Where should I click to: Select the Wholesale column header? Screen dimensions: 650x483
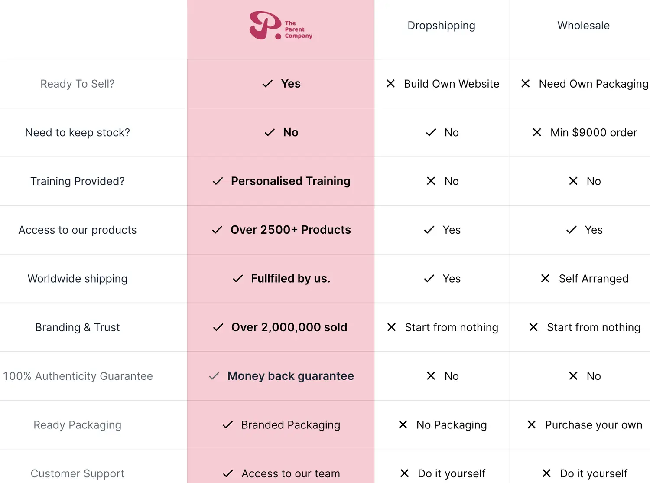pyautogui.click(x=583, y=26)
